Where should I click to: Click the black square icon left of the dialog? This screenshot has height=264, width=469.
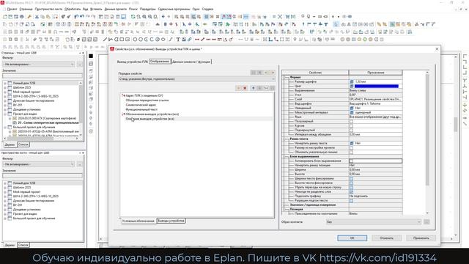(x=91, y=56)
